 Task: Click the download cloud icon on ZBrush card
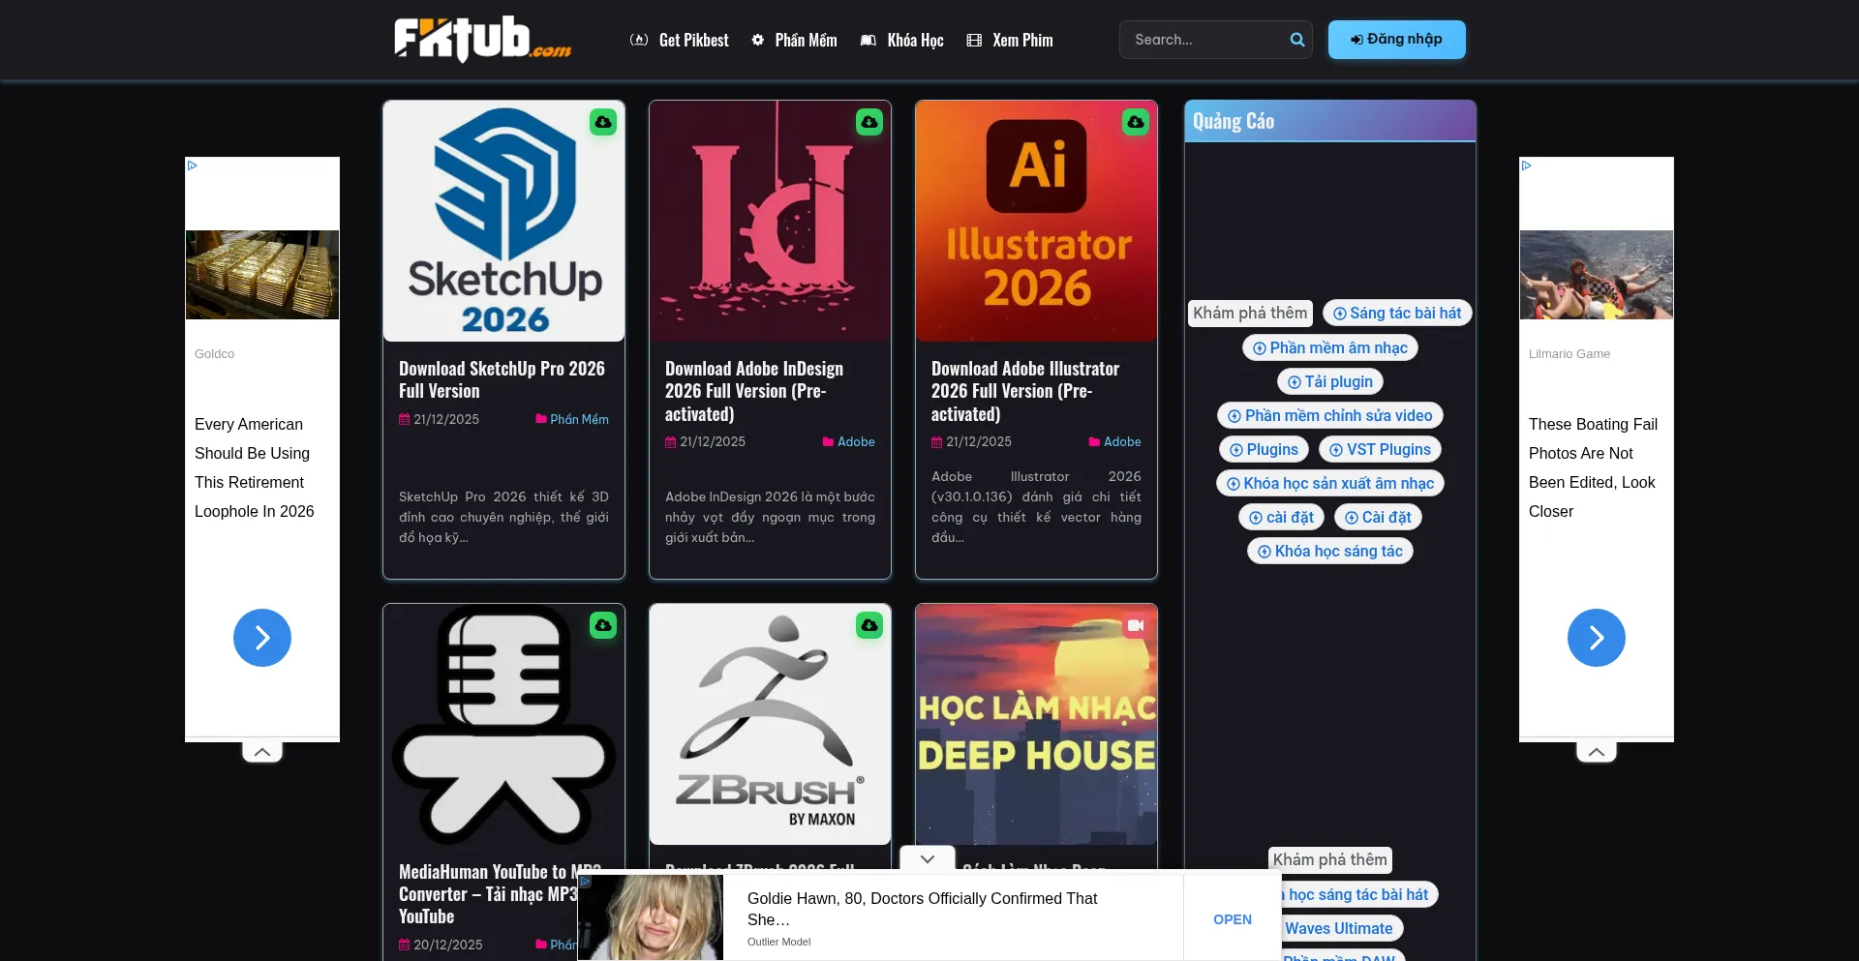click(x=869, y=625)
